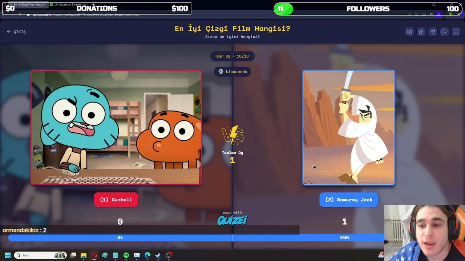Open OBS Studio from the taskbar
Screen dimensions: 465x261
point(169,255)
